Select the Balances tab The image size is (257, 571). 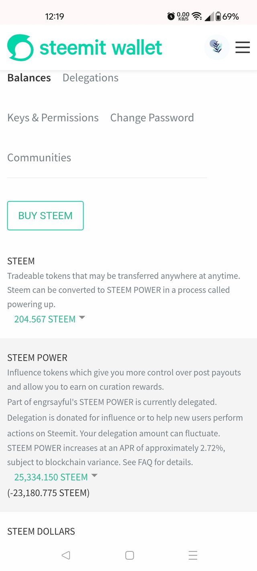pyautogui.click(x=29, y=78)
